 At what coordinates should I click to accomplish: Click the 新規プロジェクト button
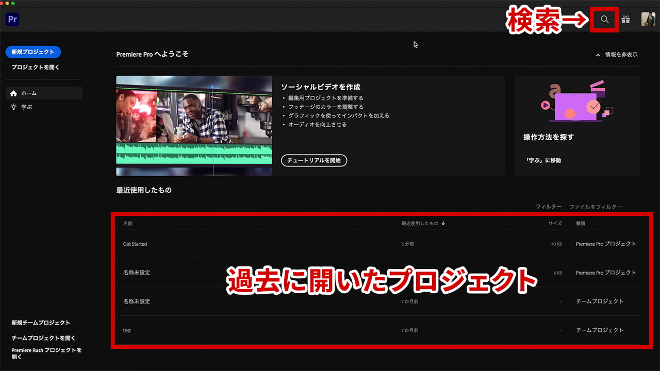click(33, 52)
